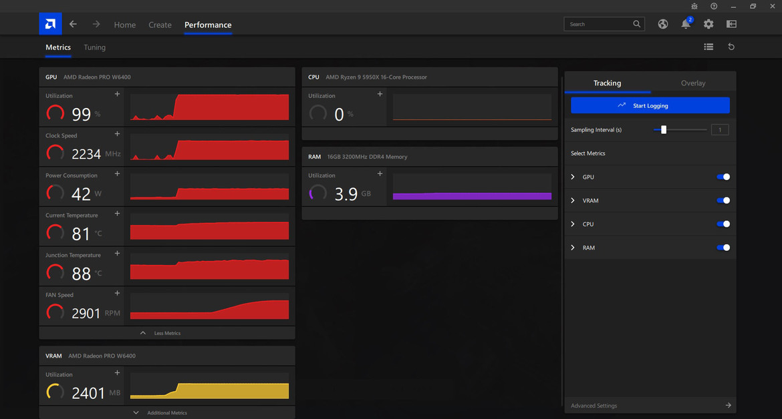
Task: Click the Sampling Interval value box
Action: point(720,130)
